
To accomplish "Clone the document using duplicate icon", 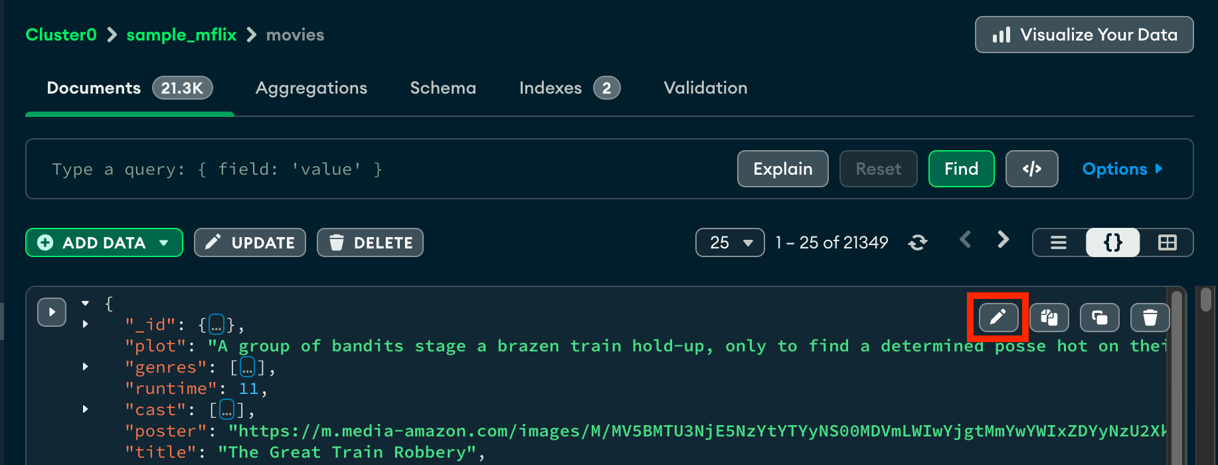I will (1100, 318).
